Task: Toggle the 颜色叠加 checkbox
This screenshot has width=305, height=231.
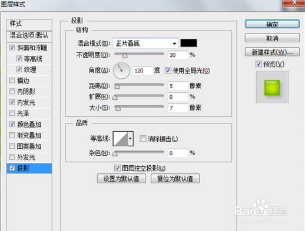Action: (x=12, y=124)
